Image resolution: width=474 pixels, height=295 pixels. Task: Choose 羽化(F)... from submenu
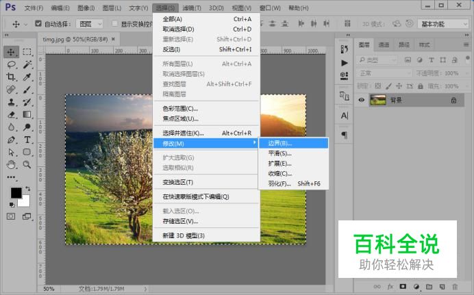pos(294,183)
